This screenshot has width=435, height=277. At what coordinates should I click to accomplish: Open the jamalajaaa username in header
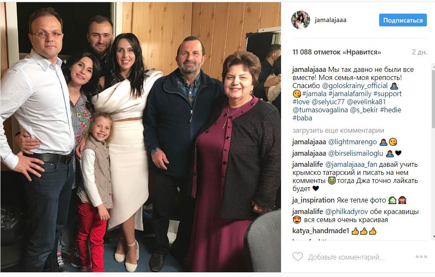pos(331,20)
